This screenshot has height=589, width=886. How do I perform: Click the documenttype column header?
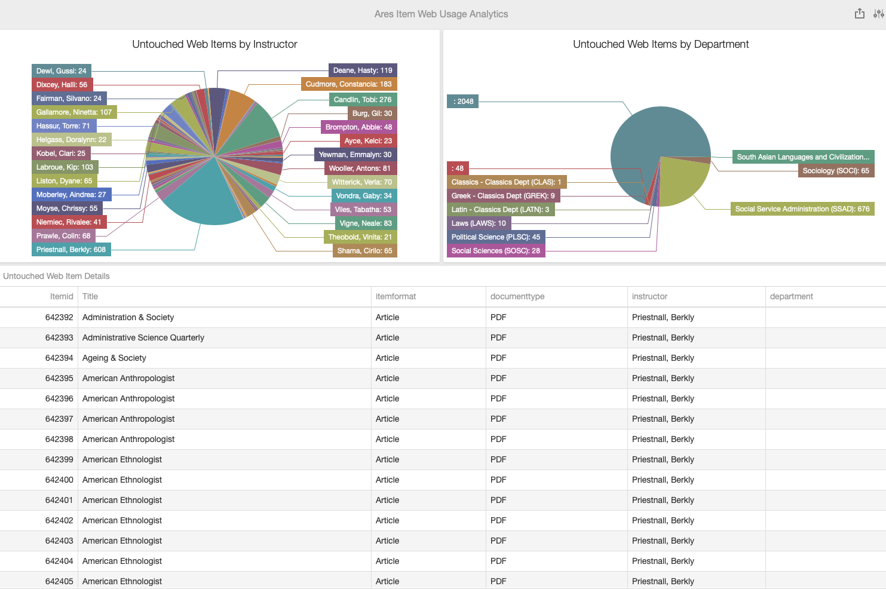517,296
